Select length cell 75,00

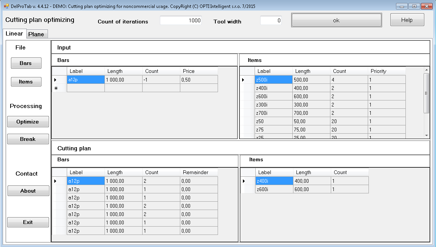coord(312,130)
